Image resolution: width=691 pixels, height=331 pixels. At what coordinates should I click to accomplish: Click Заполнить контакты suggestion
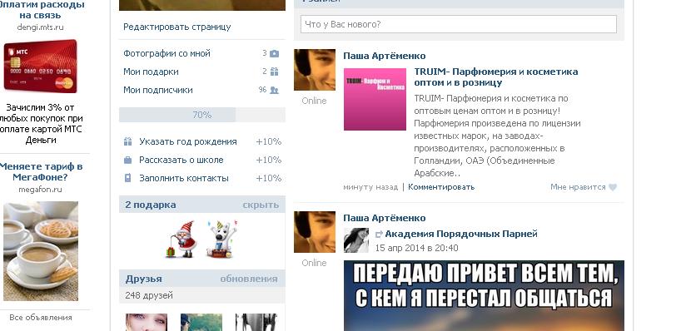pyautogui.click(x=184, y=178)
